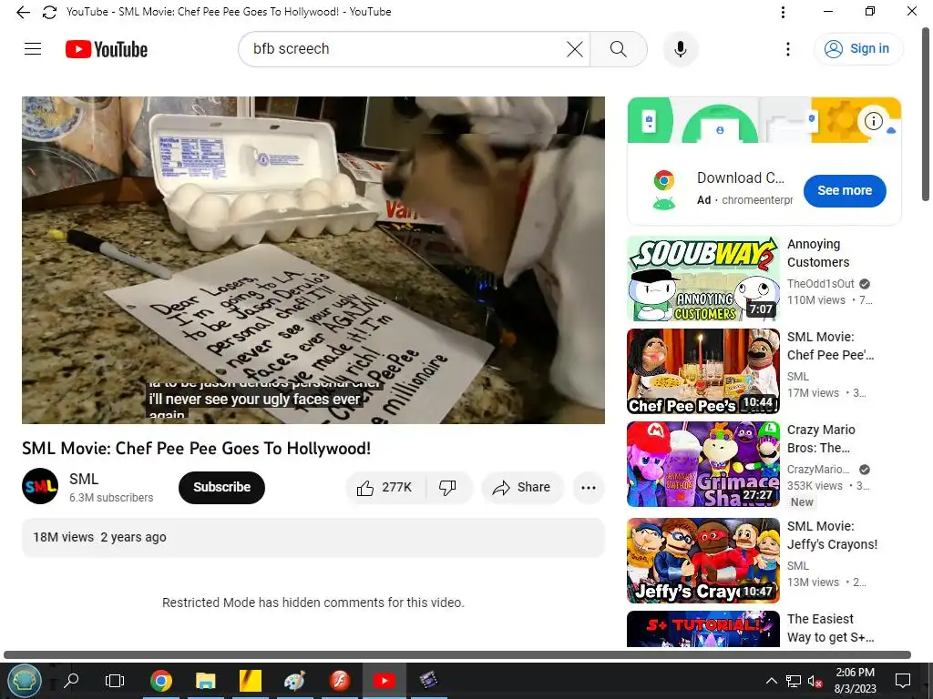
Task: Subscribe to the SML channel
Action: tap(221, 488)
